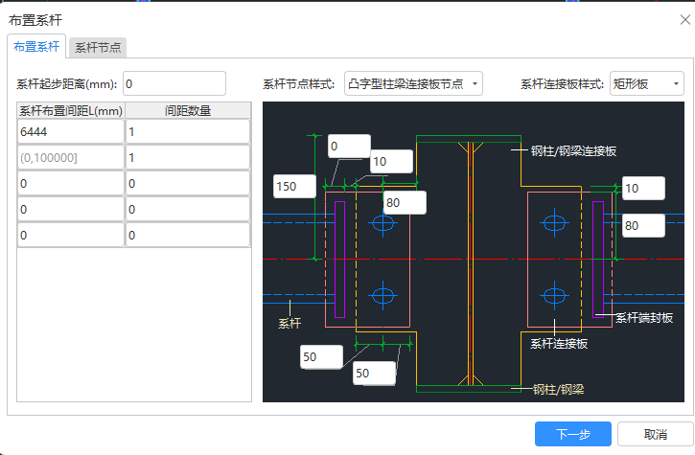Open the 系杆节点样式 dropdown

pos(413,83)
